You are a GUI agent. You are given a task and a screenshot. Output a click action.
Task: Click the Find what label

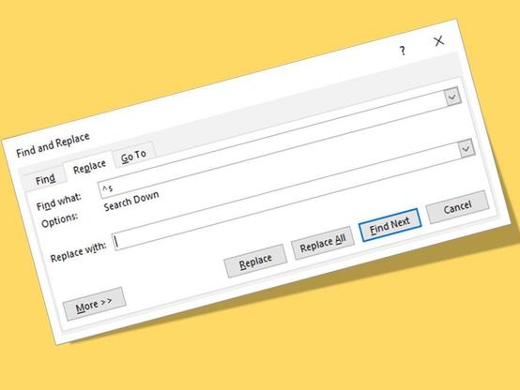pyautogui.click(x=59, y=202)
